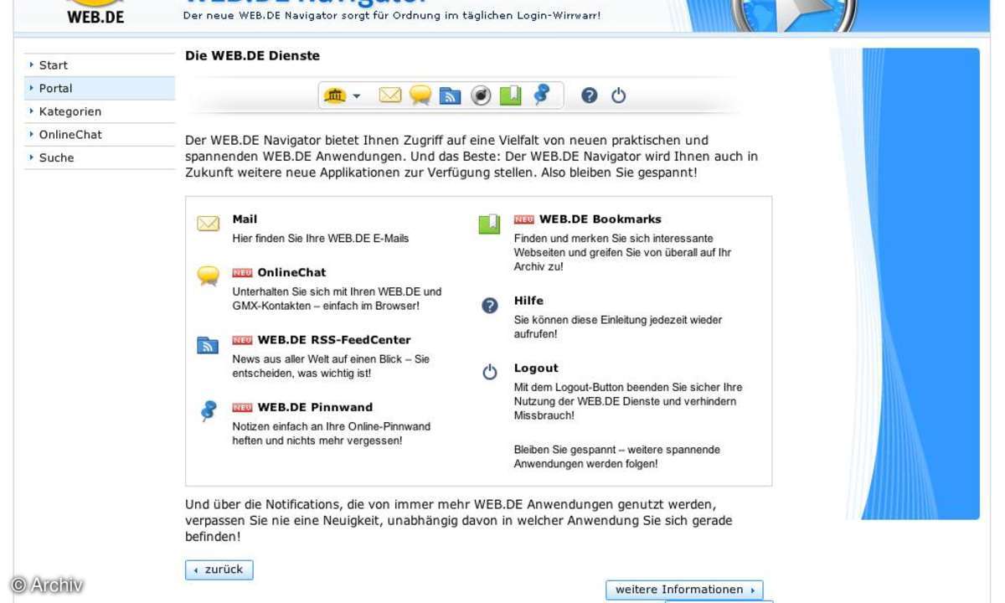Click the WEB.DE Bookmarks heading
Viewport: 1005px width, 603px height.
point(600,219)
